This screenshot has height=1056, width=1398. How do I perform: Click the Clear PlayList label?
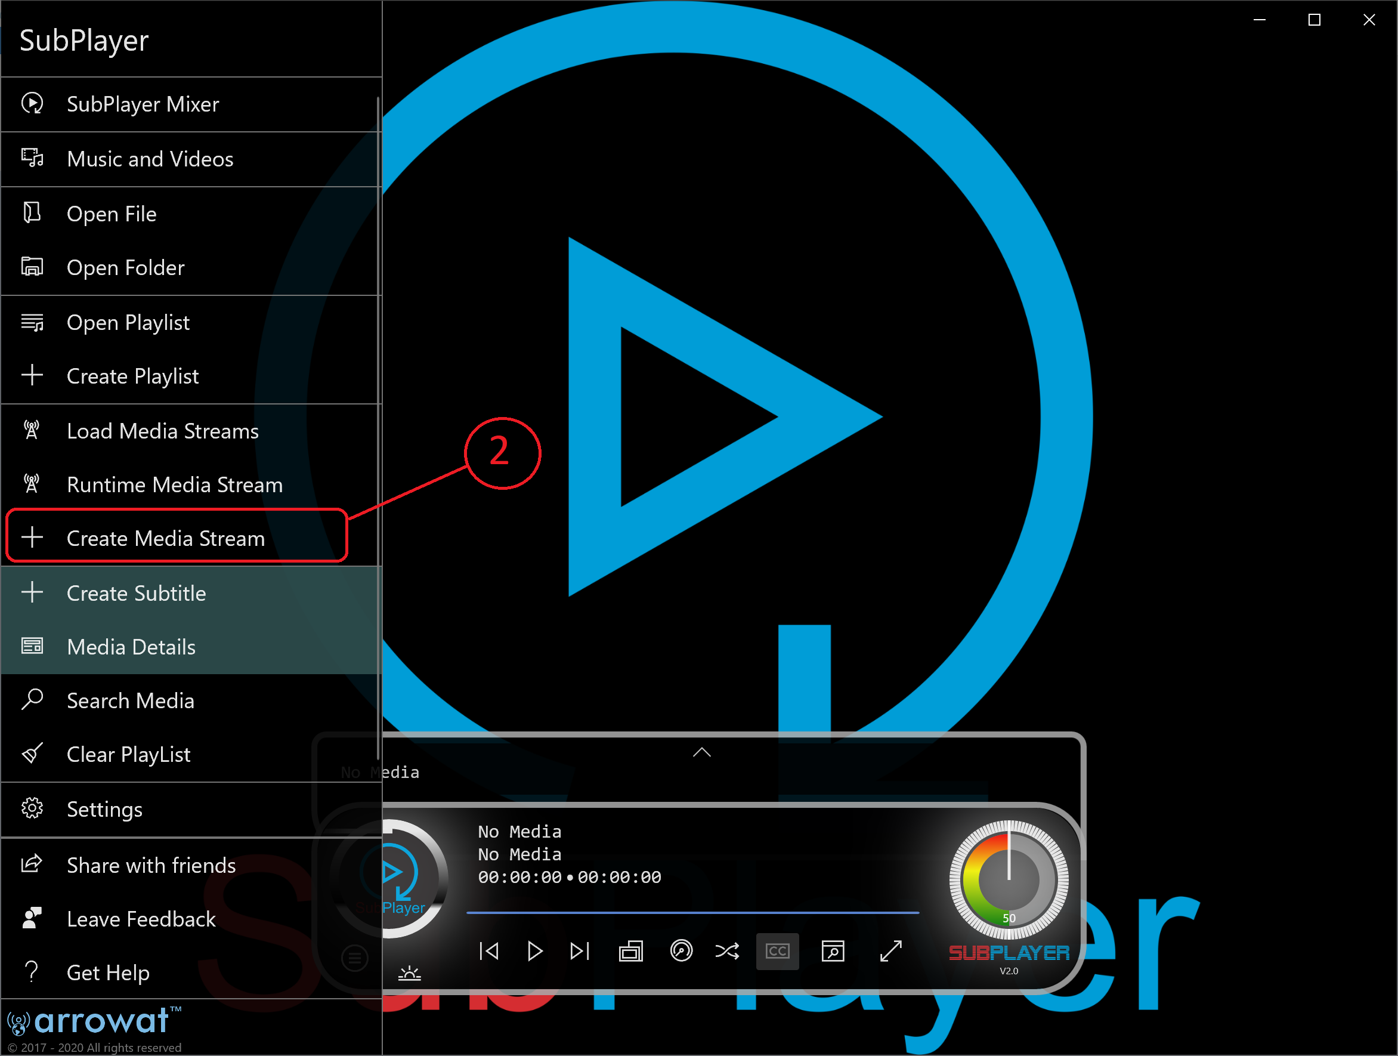[128, 754]
